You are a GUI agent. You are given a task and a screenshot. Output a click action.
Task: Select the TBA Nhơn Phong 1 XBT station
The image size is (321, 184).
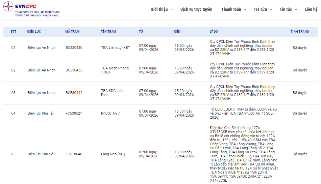coord(115,70)
